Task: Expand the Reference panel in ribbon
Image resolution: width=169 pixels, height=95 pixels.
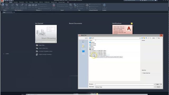Action: [x=39, y=10]
